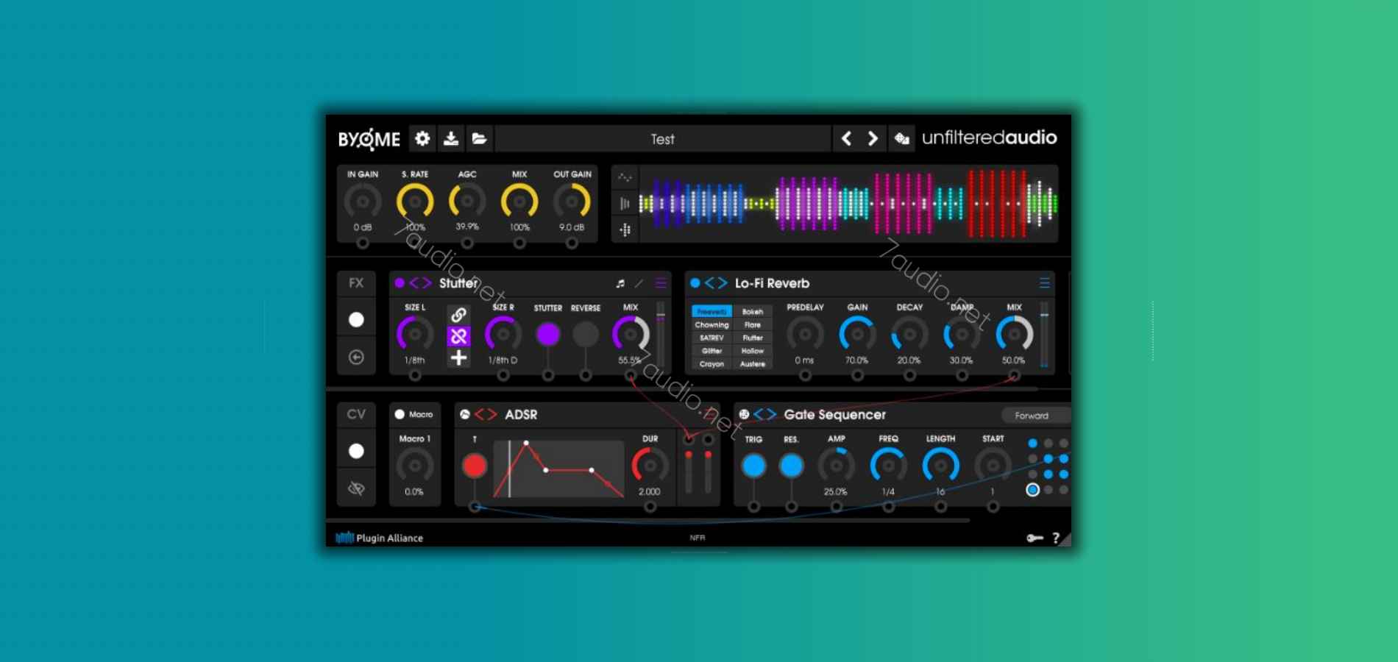Select the scatter visualizer mode icon
The image size is (1398, 662).
[625, 177]
